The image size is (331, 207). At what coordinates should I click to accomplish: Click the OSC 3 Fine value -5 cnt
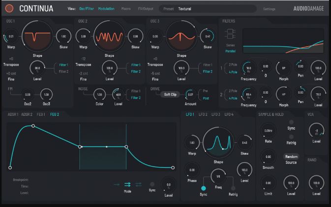click(x=155, y=74)
